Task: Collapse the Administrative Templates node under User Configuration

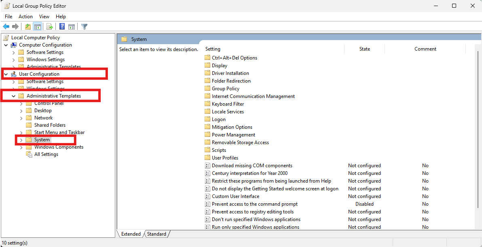Action: tap(13, 96)
